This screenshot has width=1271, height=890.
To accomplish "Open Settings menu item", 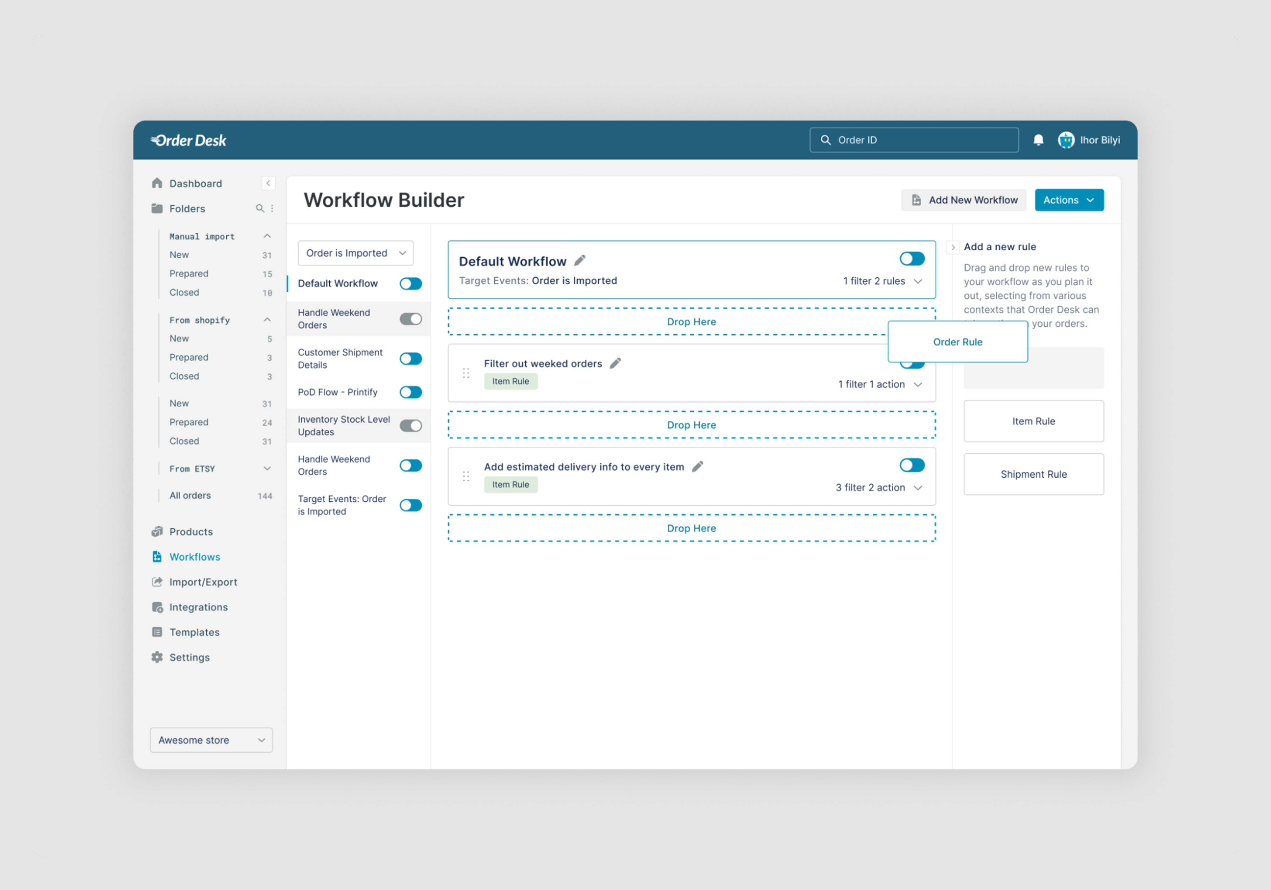I will 189,657.
